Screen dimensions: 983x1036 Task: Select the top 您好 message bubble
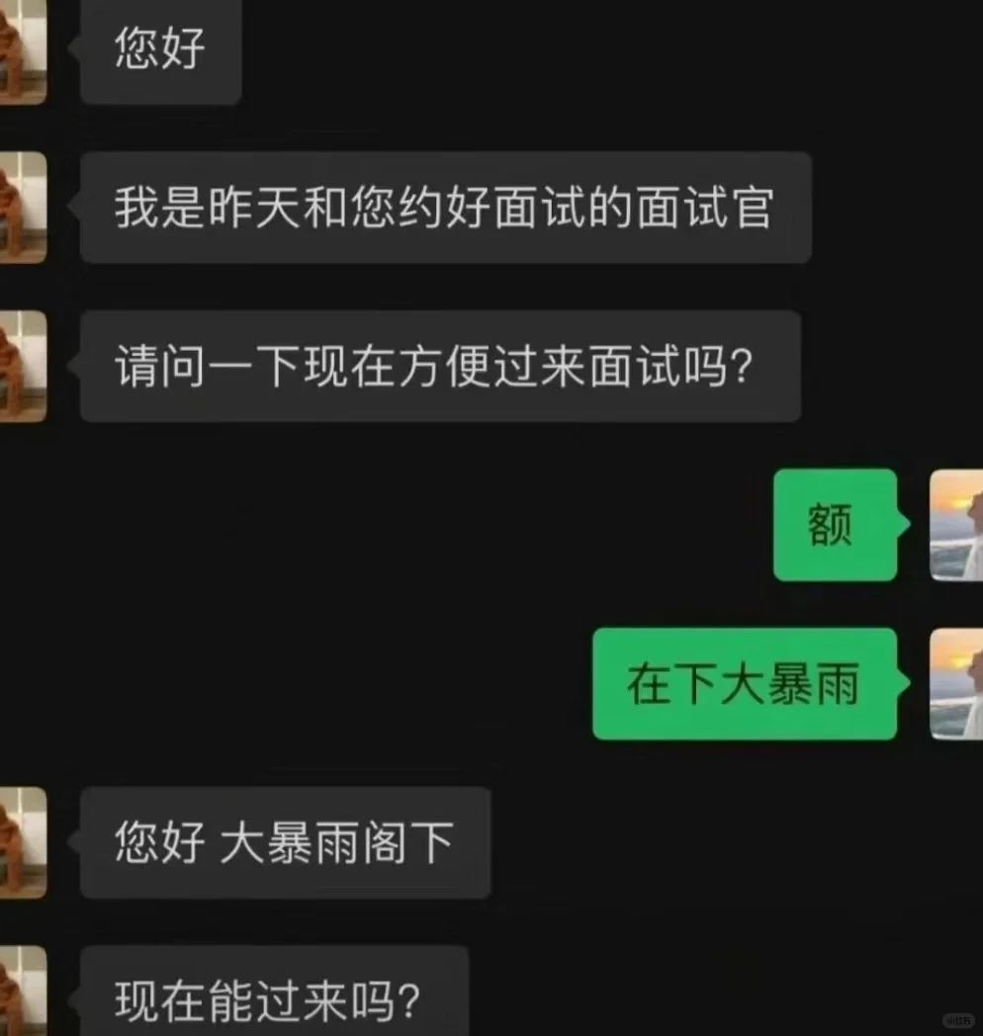click(160, 51)
